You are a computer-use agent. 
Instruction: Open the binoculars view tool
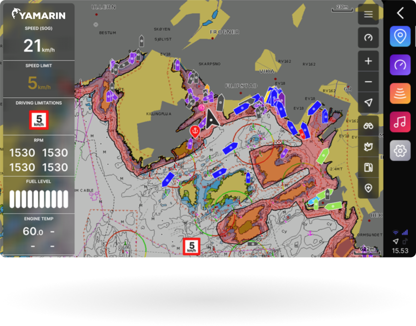pyautogui.click(x=369, y=126)
